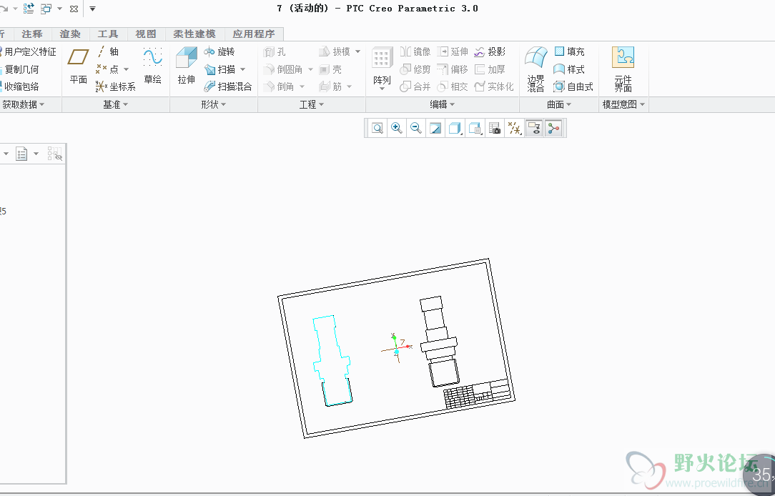
Task: Switch to the 注释 tab
Action: tap(32, 34)
